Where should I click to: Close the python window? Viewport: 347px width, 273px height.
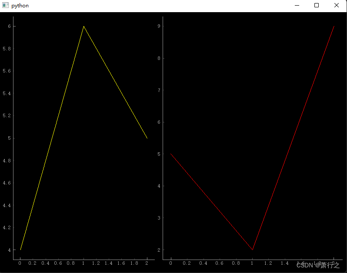[337, 5]
